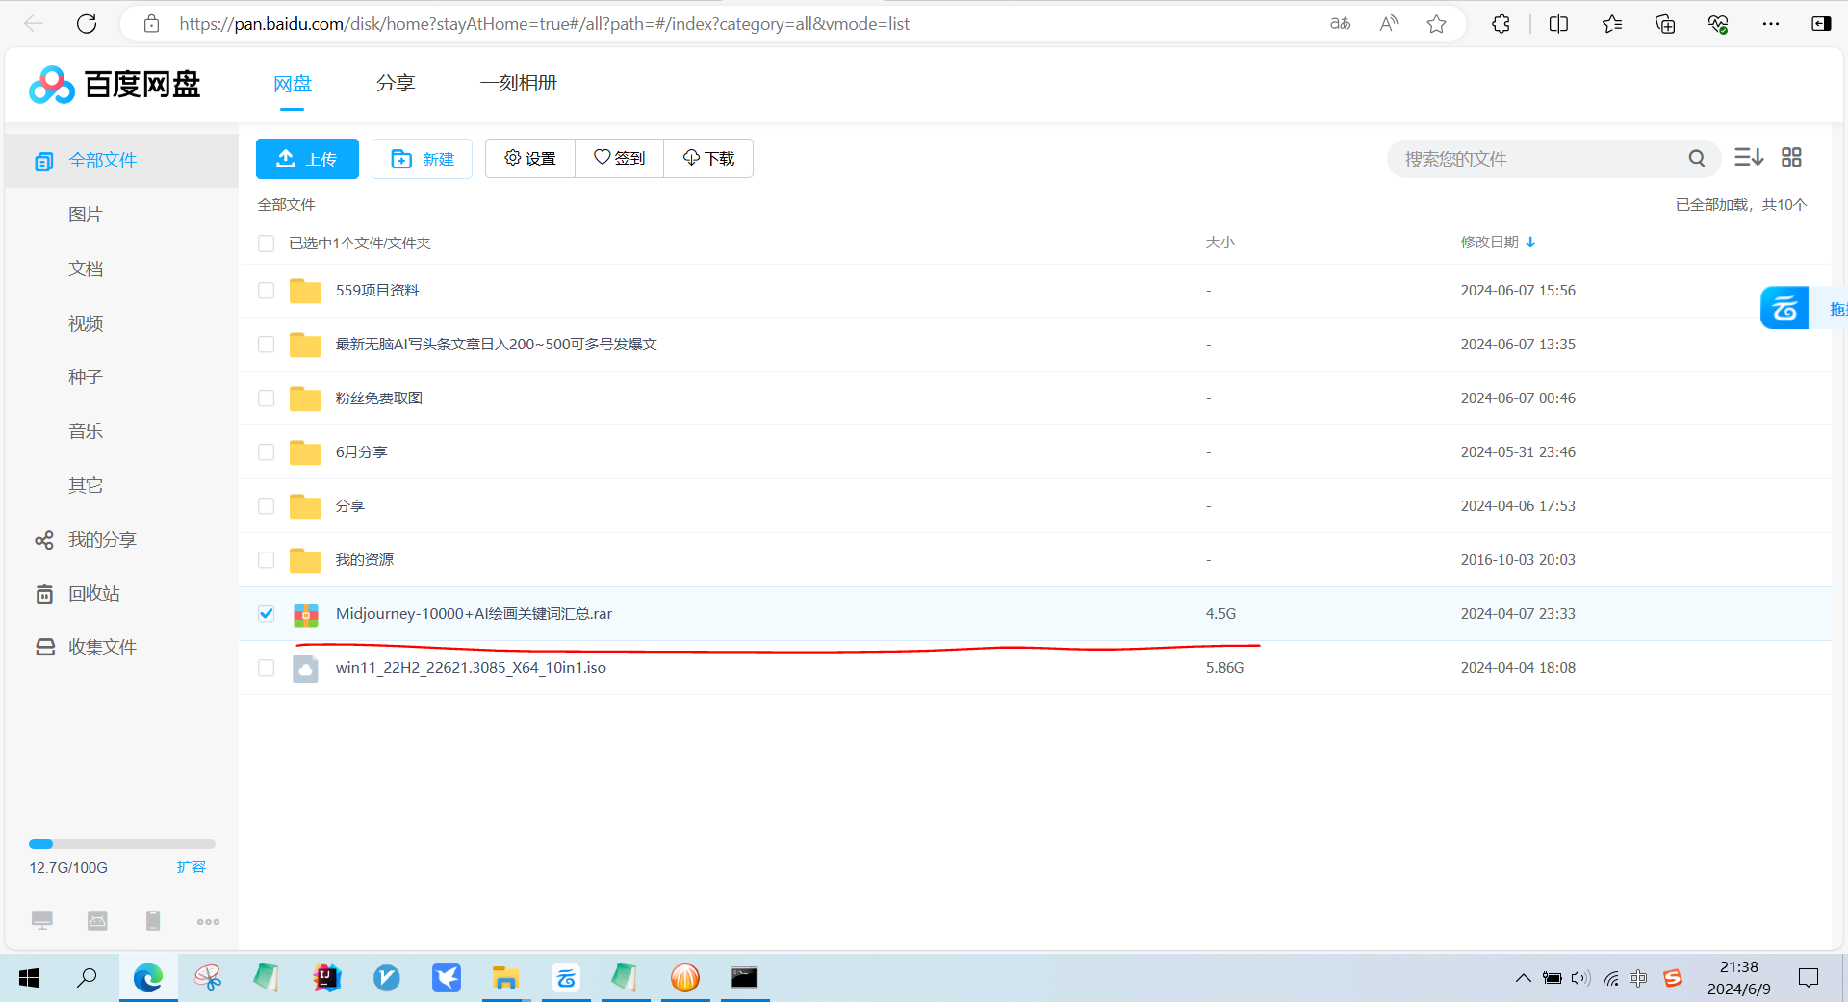The width and height of the screenshot is (1848, 1002).
Task: Click the storage usage progress bar
Action: pos(122,844)
